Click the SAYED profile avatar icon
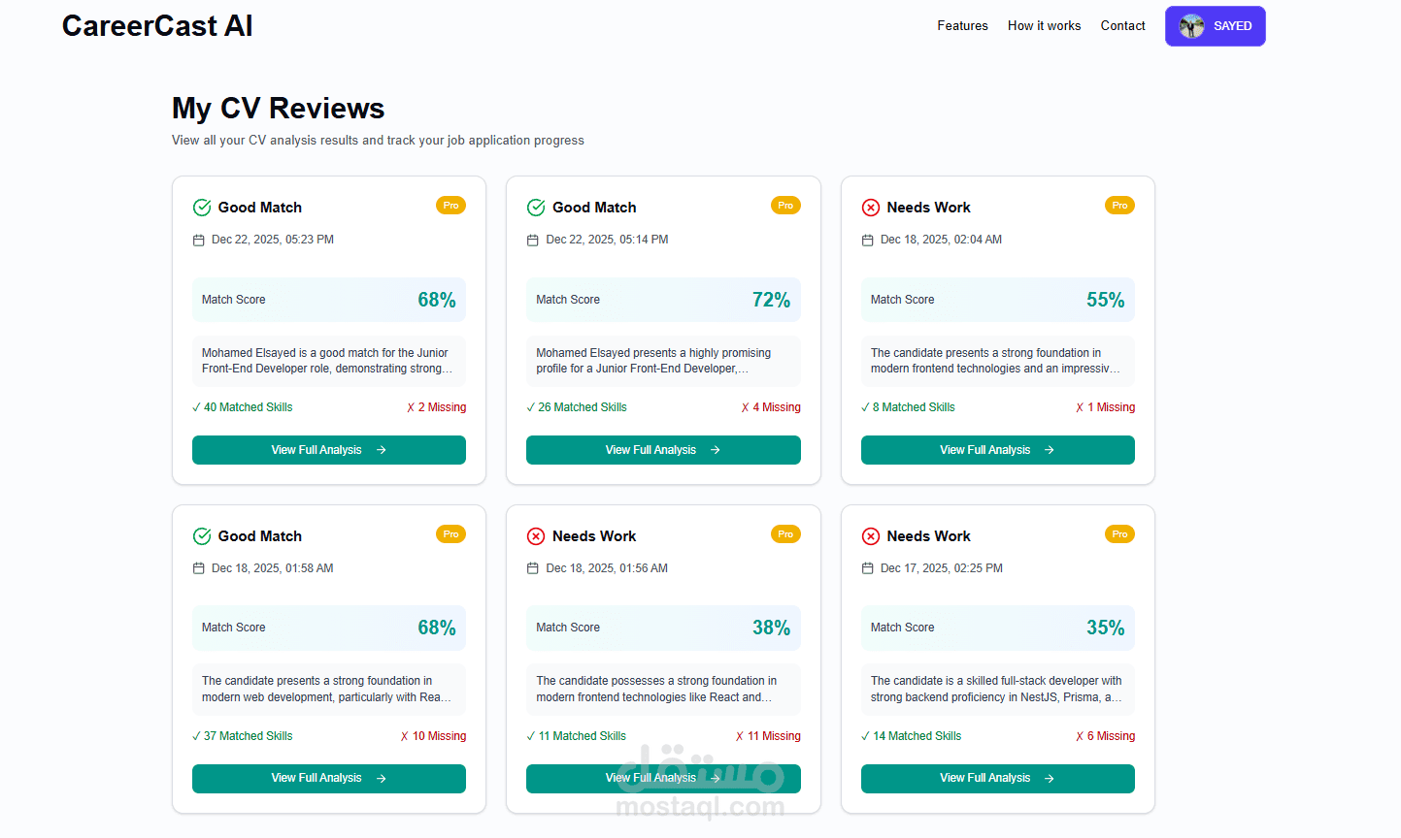The image size is (1401, 838). [x=1191, y=26]
